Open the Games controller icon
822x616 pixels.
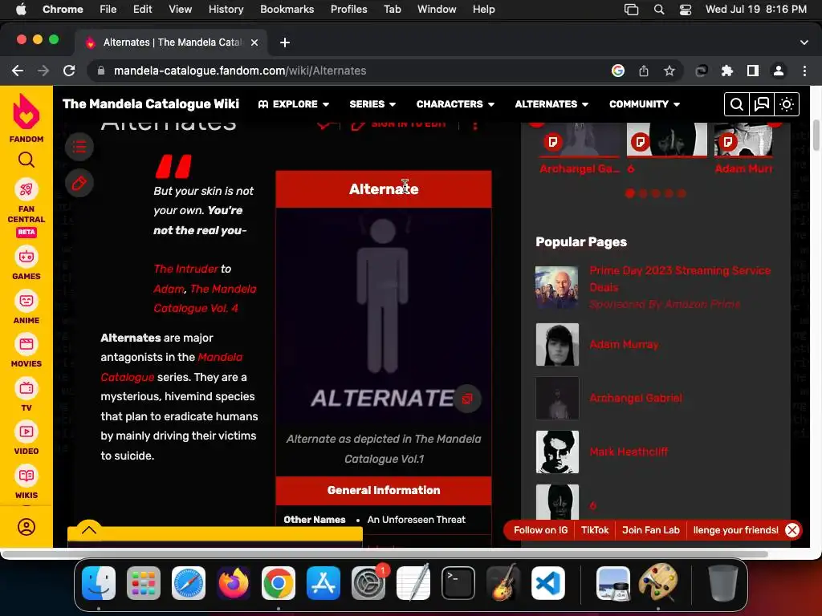click(x=26, y=257)
